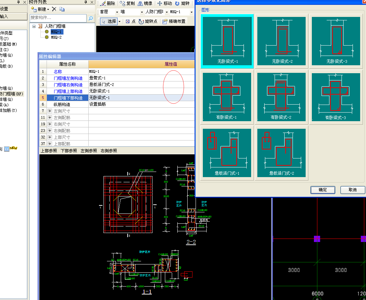366x300 pixels.
Task: Switch to the 下部参照 tab
Action: 69,151
